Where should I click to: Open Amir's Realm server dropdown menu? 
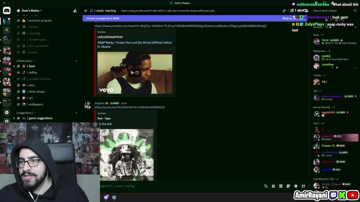point(31,11)
